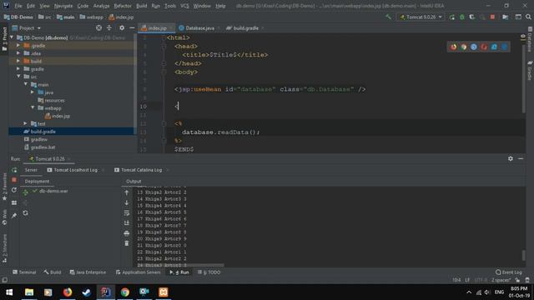Viewport: 534px width, 300px height.
Task: Open the Terminal tool window button
Action: click(24, 272)
